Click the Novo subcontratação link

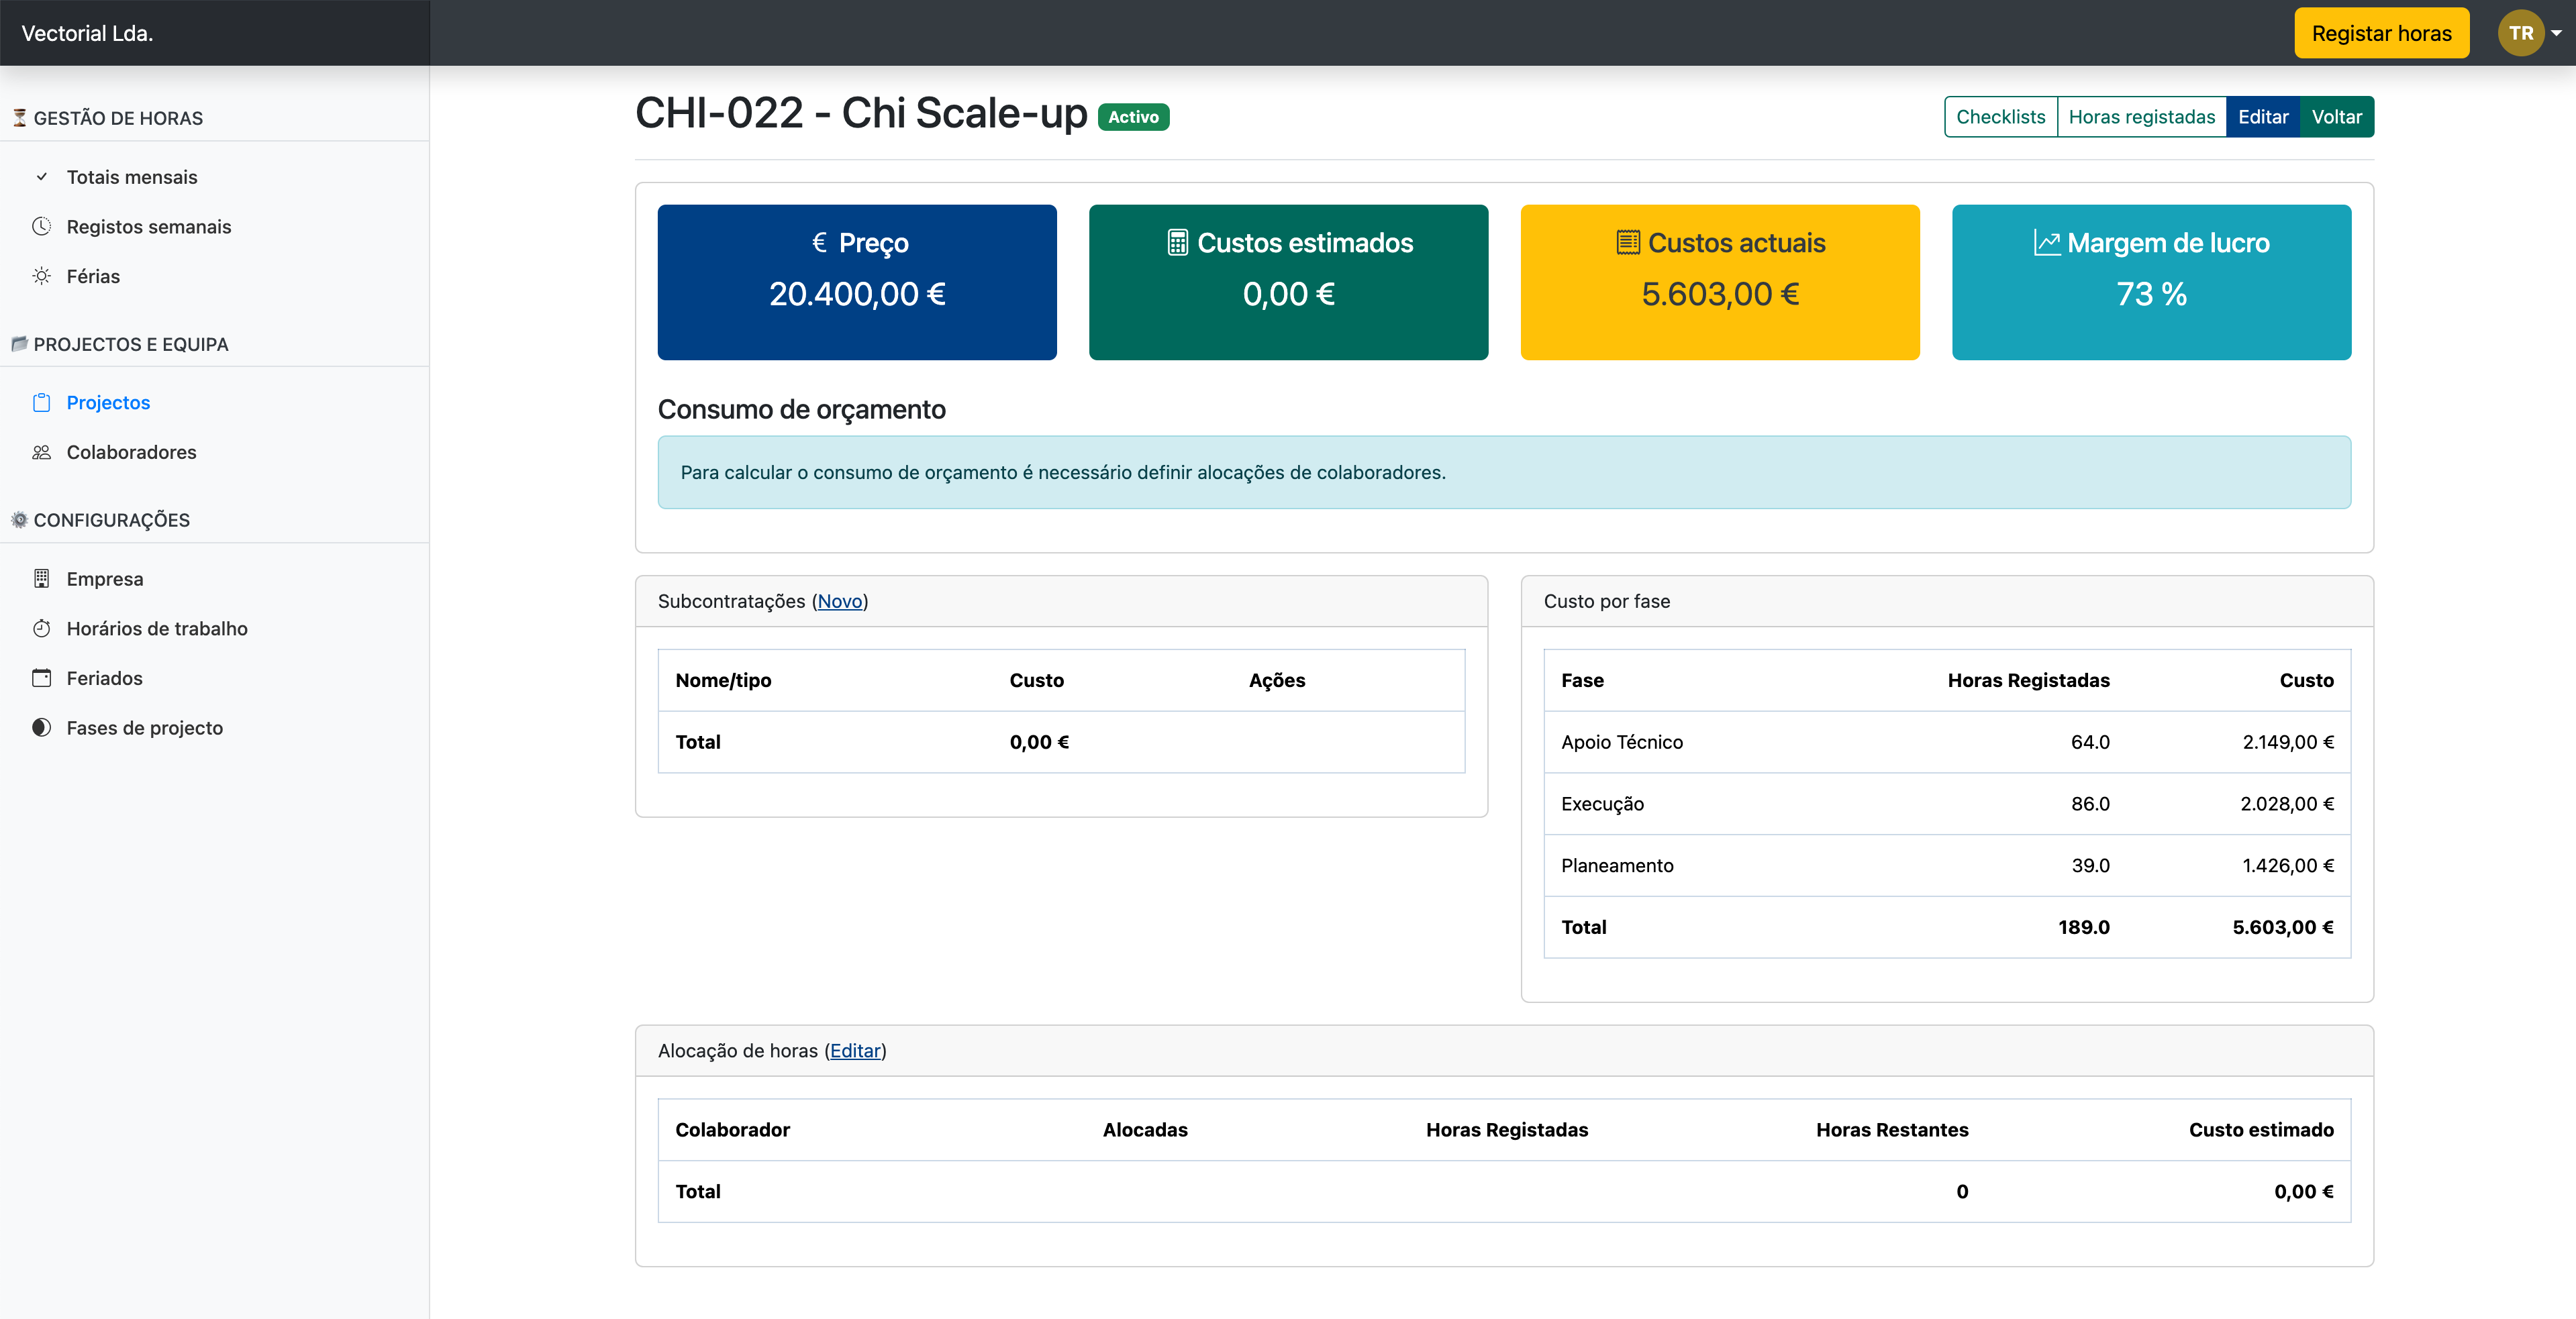pyautogui.click(x=839, y=600)
